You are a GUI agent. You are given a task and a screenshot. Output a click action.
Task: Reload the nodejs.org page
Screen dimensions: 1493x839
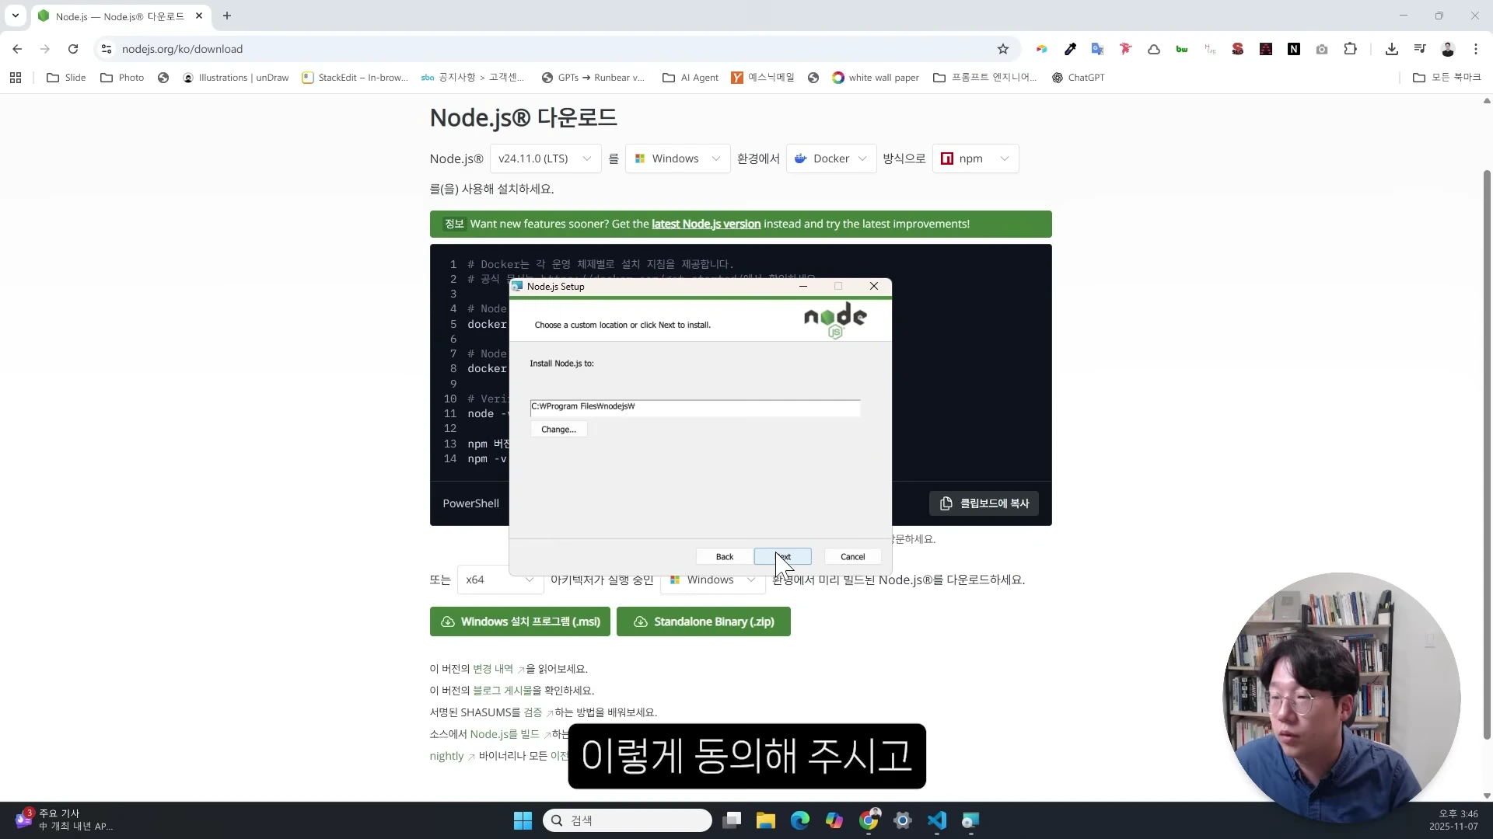point(73,49)
